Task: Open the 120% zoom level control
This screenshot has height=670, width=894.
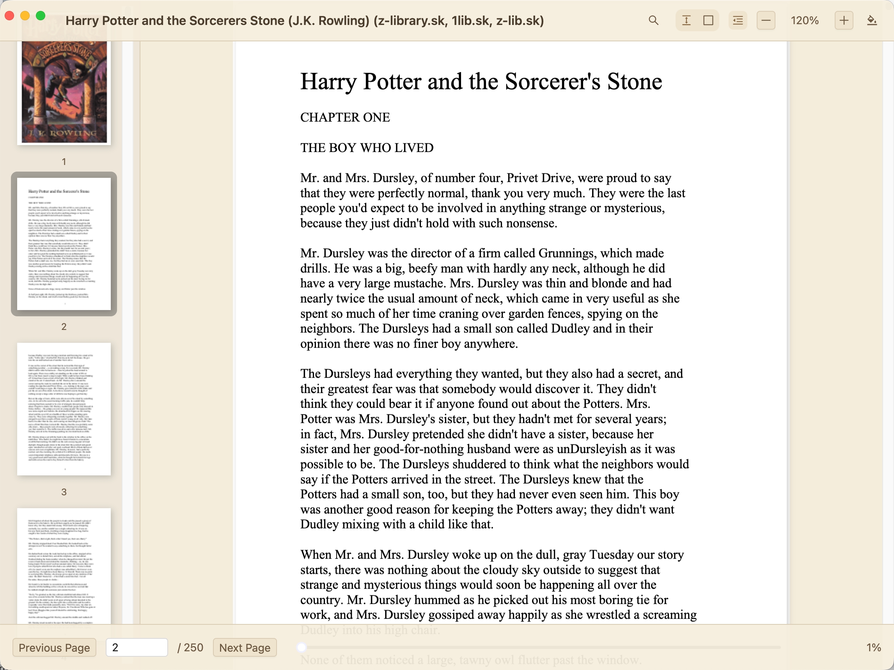Action: pos(805,20)
